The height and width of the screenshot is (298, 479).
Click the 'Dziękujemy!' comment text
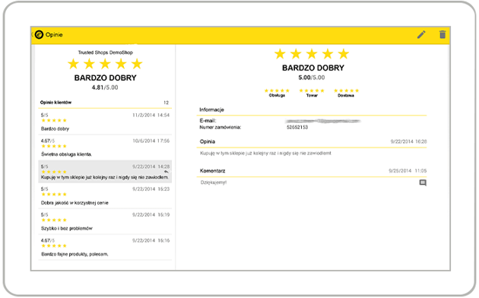coord(214,182)
